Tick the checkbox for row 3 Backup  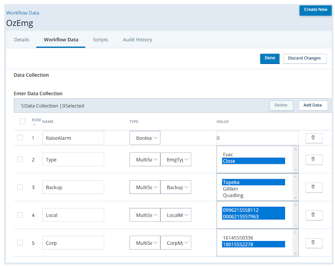tap(20, 187)
